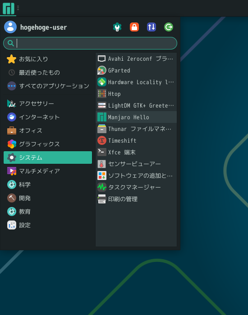
Task: Open the settings manager wrench icon
Action: click(x=117, y=27)
